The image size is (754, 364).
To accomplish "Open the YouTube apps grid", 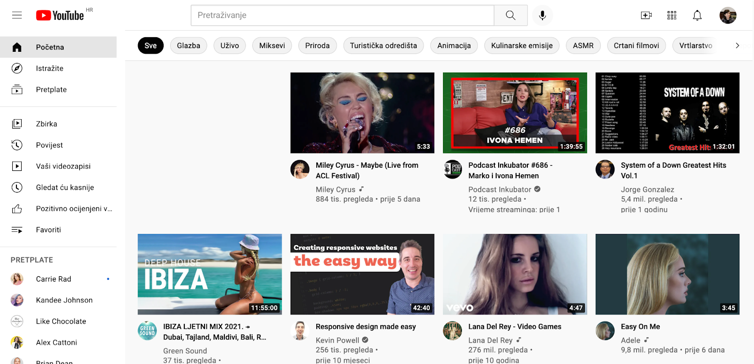I will coord(672,15).
